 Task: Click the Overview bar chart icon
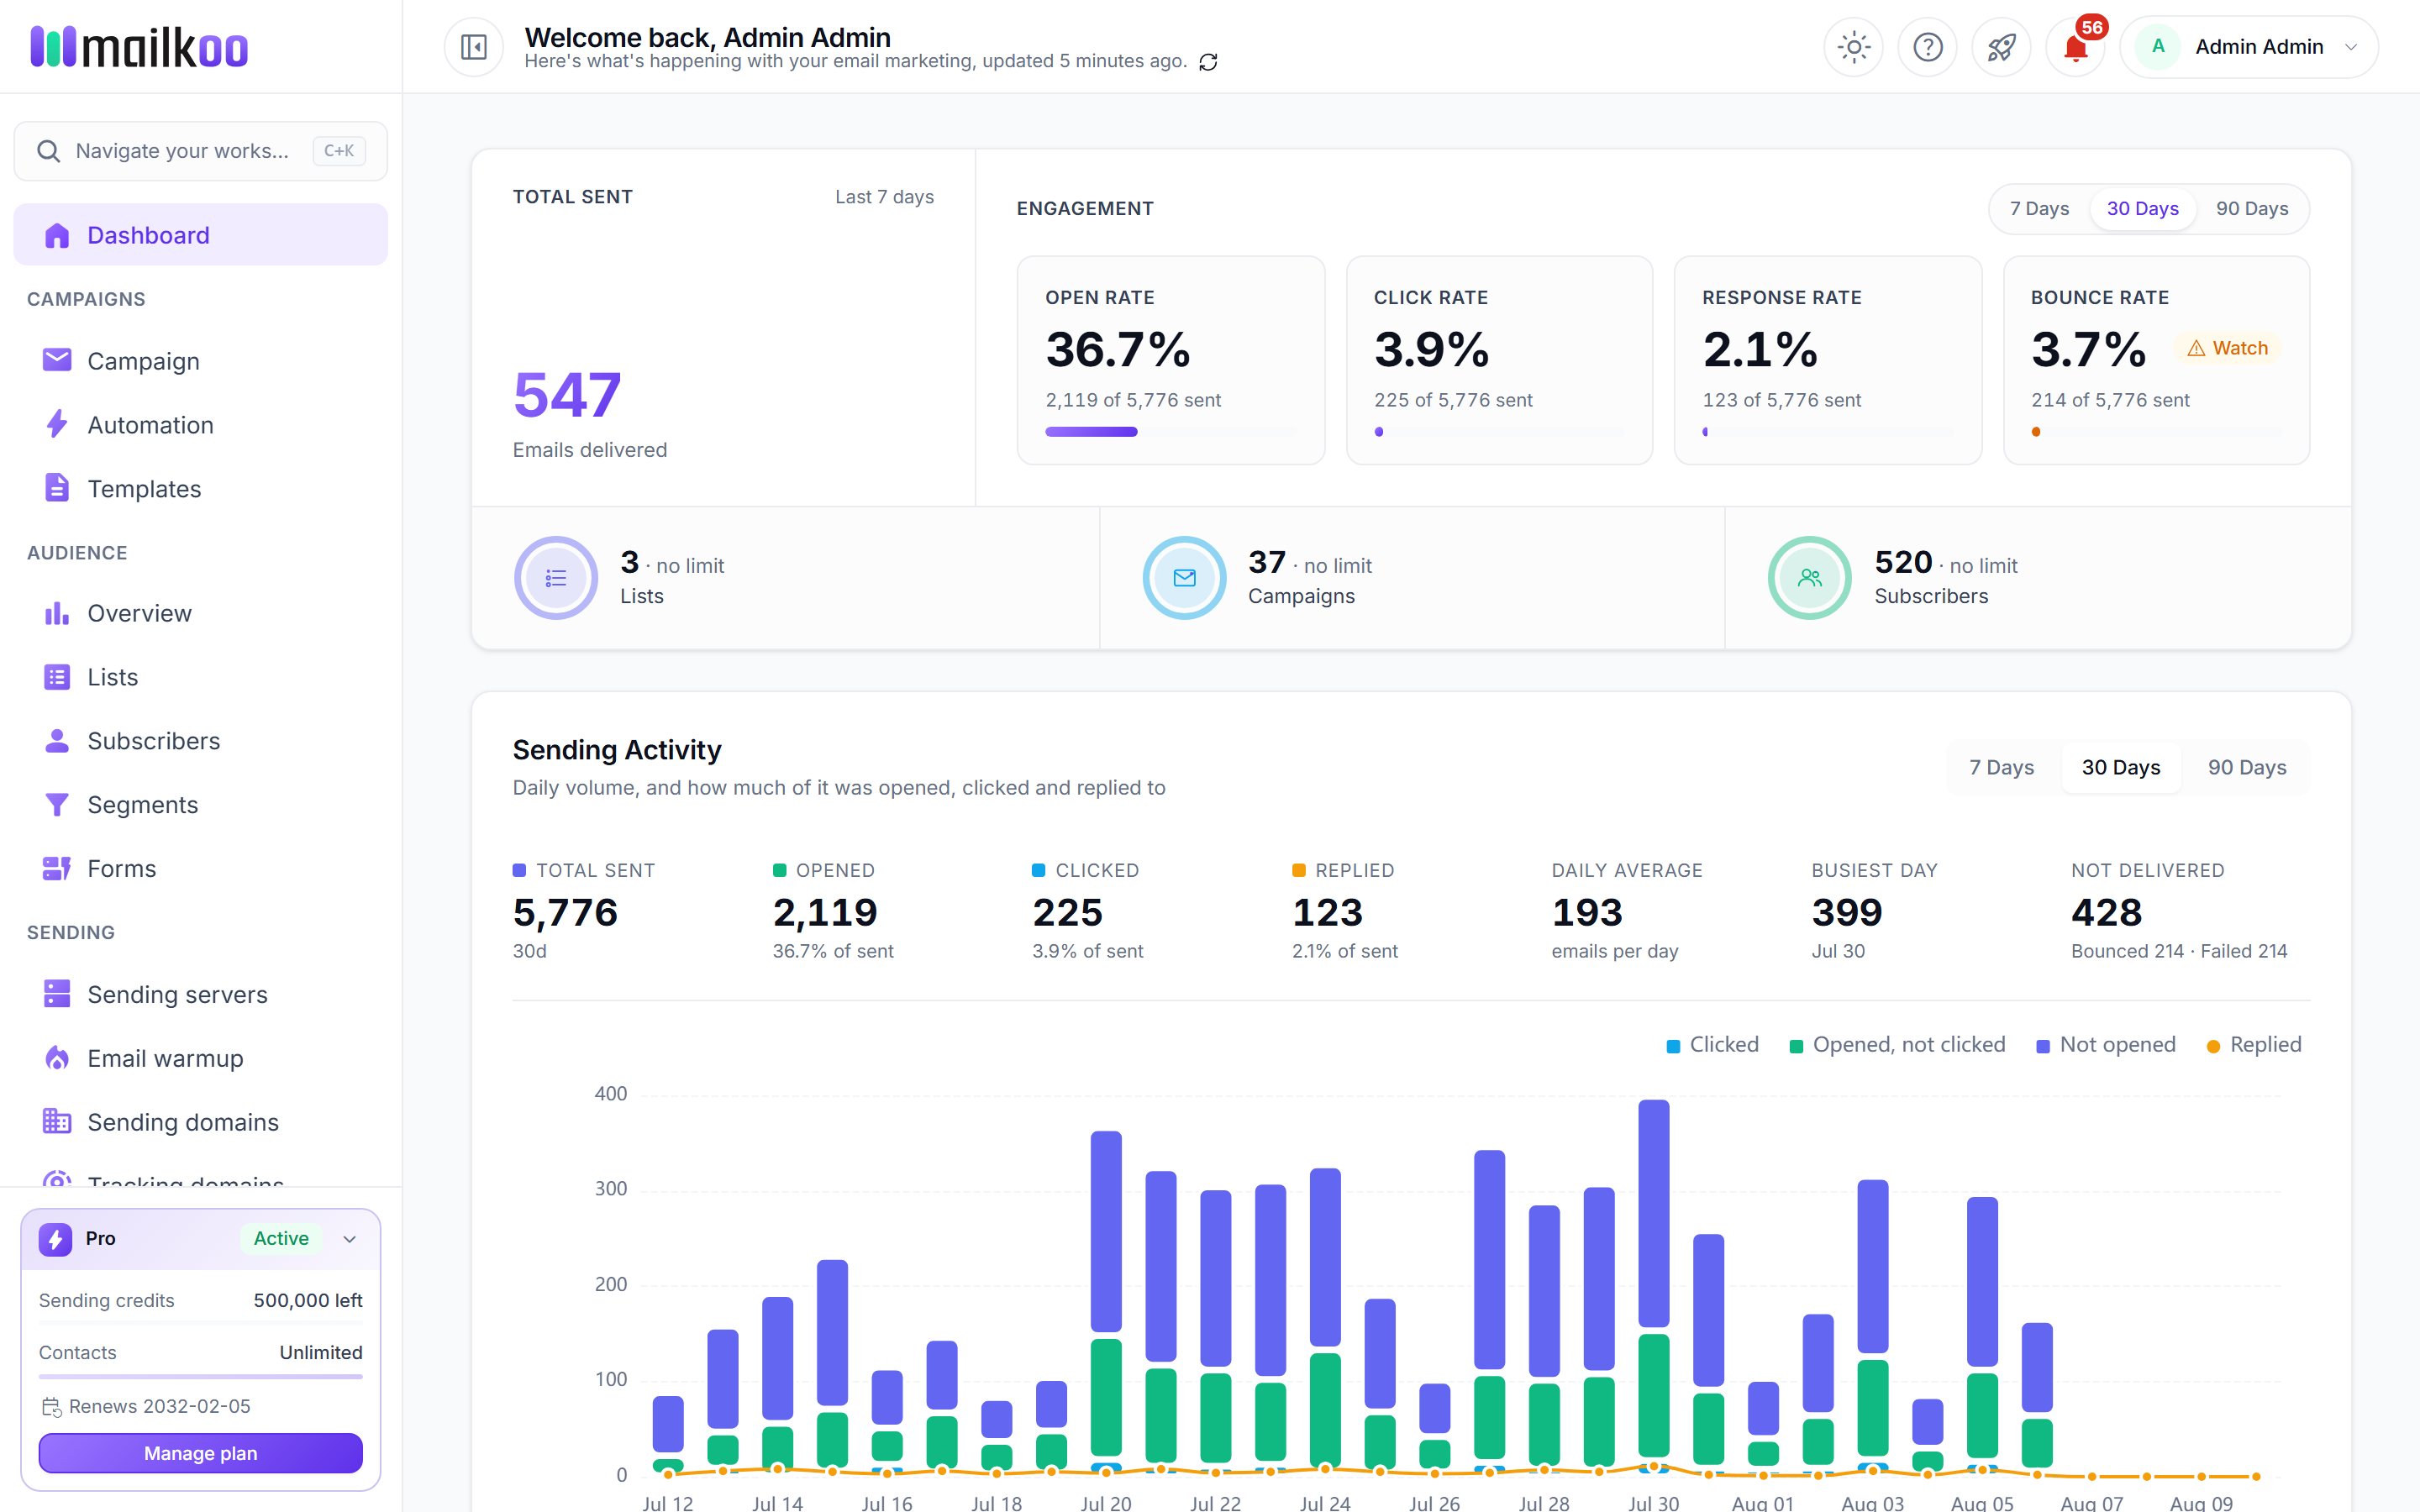57,613
